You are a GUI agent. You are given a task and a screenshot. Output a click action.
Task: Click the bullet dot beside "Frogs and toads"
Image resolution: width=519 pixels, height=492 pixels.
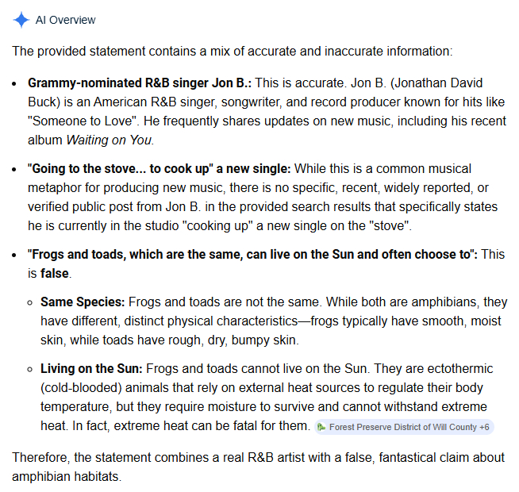pos(16,255)
